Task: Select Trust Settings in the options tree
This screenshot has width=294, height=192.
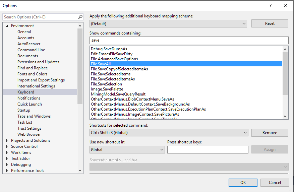Action: 30,128
